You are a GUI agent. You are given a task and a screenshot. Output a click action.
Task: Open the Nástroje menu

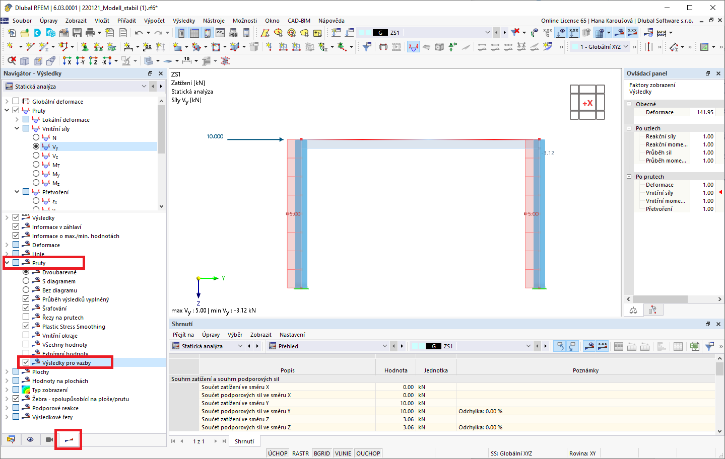point(214,21)
